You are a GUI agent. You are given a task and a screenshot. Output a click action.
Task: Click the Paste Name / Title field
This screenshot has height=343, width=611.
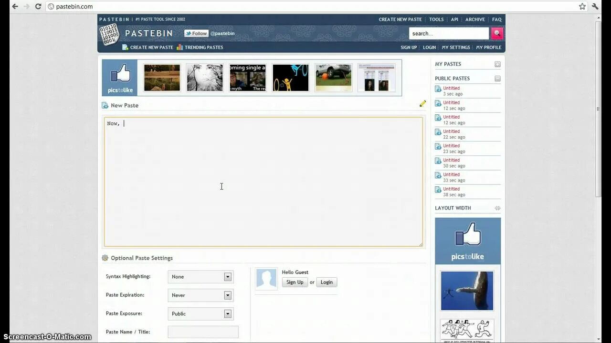pos(203,332)
